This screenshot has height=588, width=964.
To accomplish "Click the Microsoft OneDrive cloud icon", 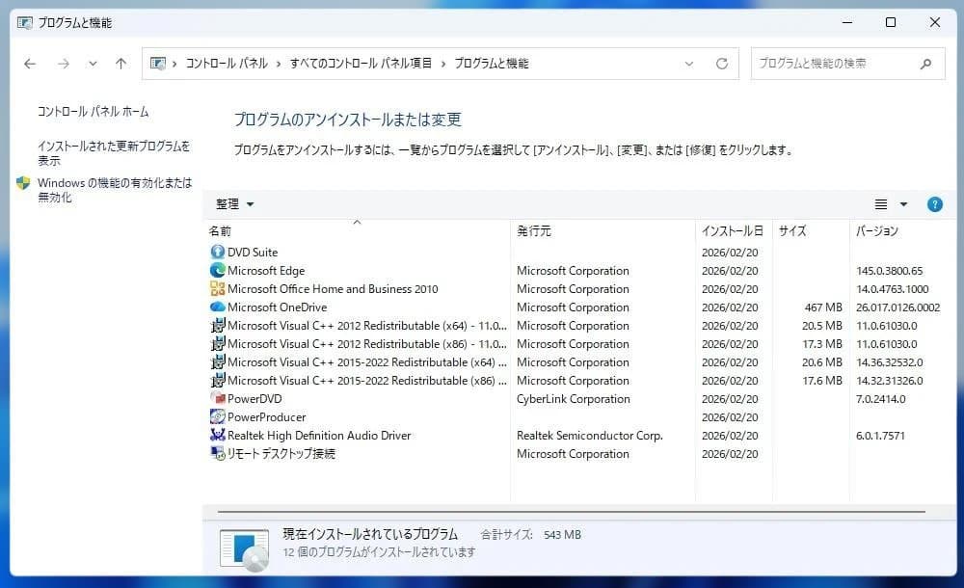I will coord(218,307).
